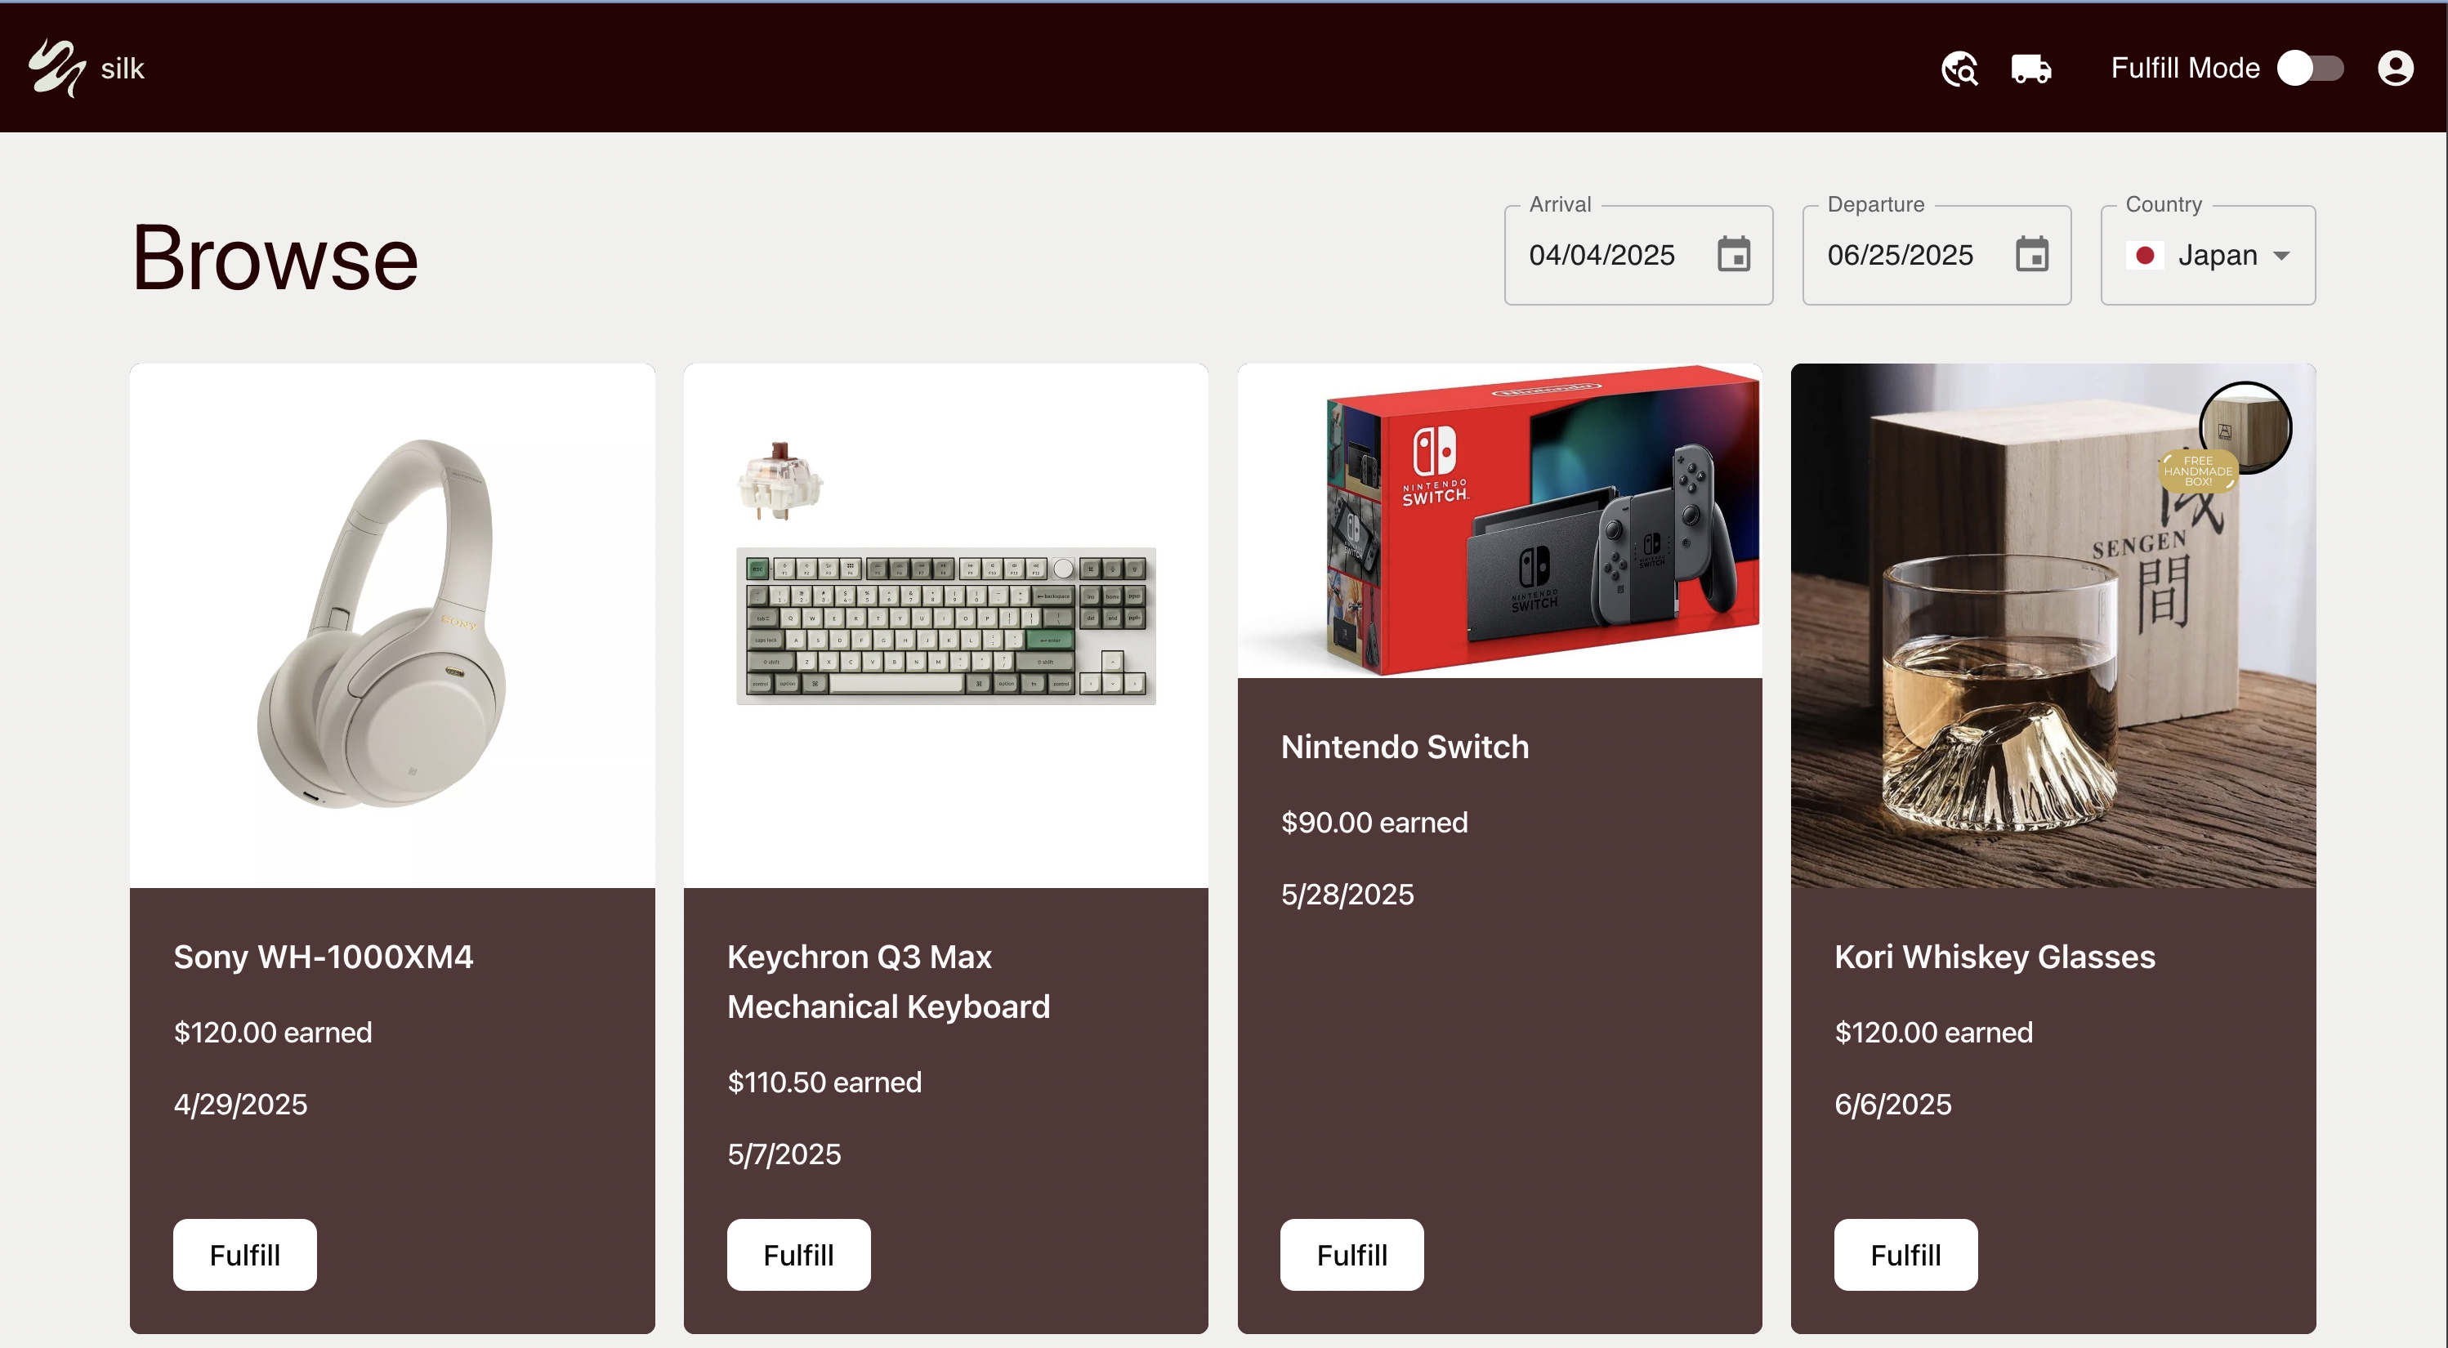
Task: Toggle the Fulfill Mode switch
Action: pyautogui.click(x=2310, y=69)
